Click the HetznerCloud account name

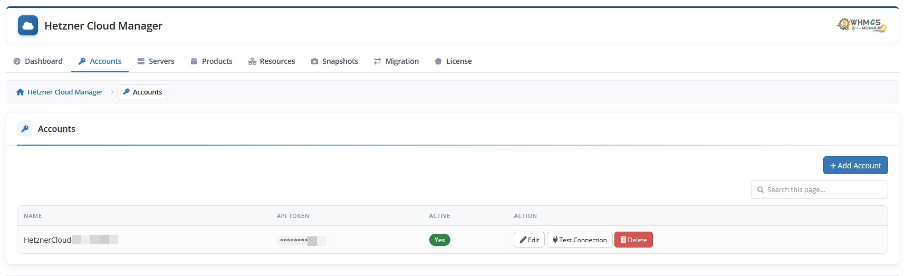click(71, 240)
